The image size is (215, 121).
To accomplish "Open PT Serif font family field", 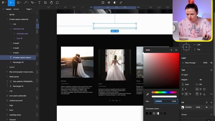I will tap(184, 75).
